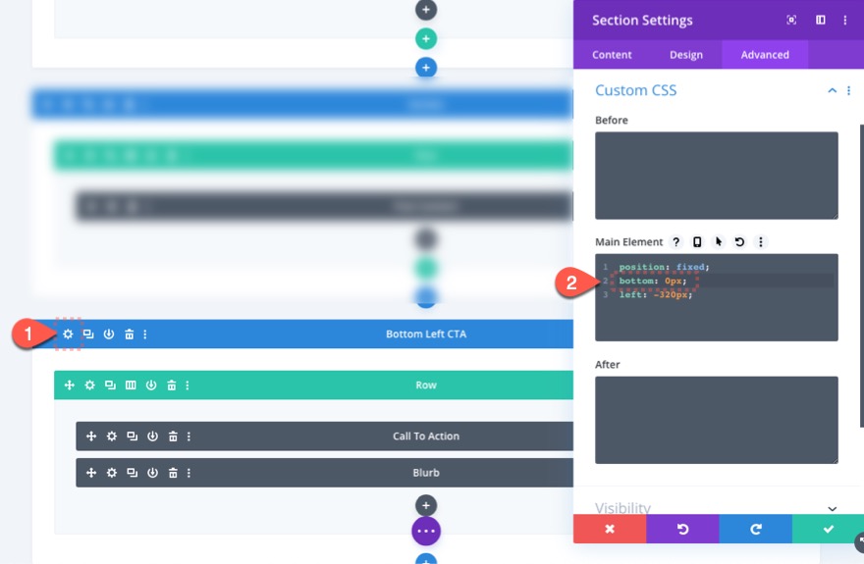
Task: Open Blurb module more options menu
Action: point(189,473)
